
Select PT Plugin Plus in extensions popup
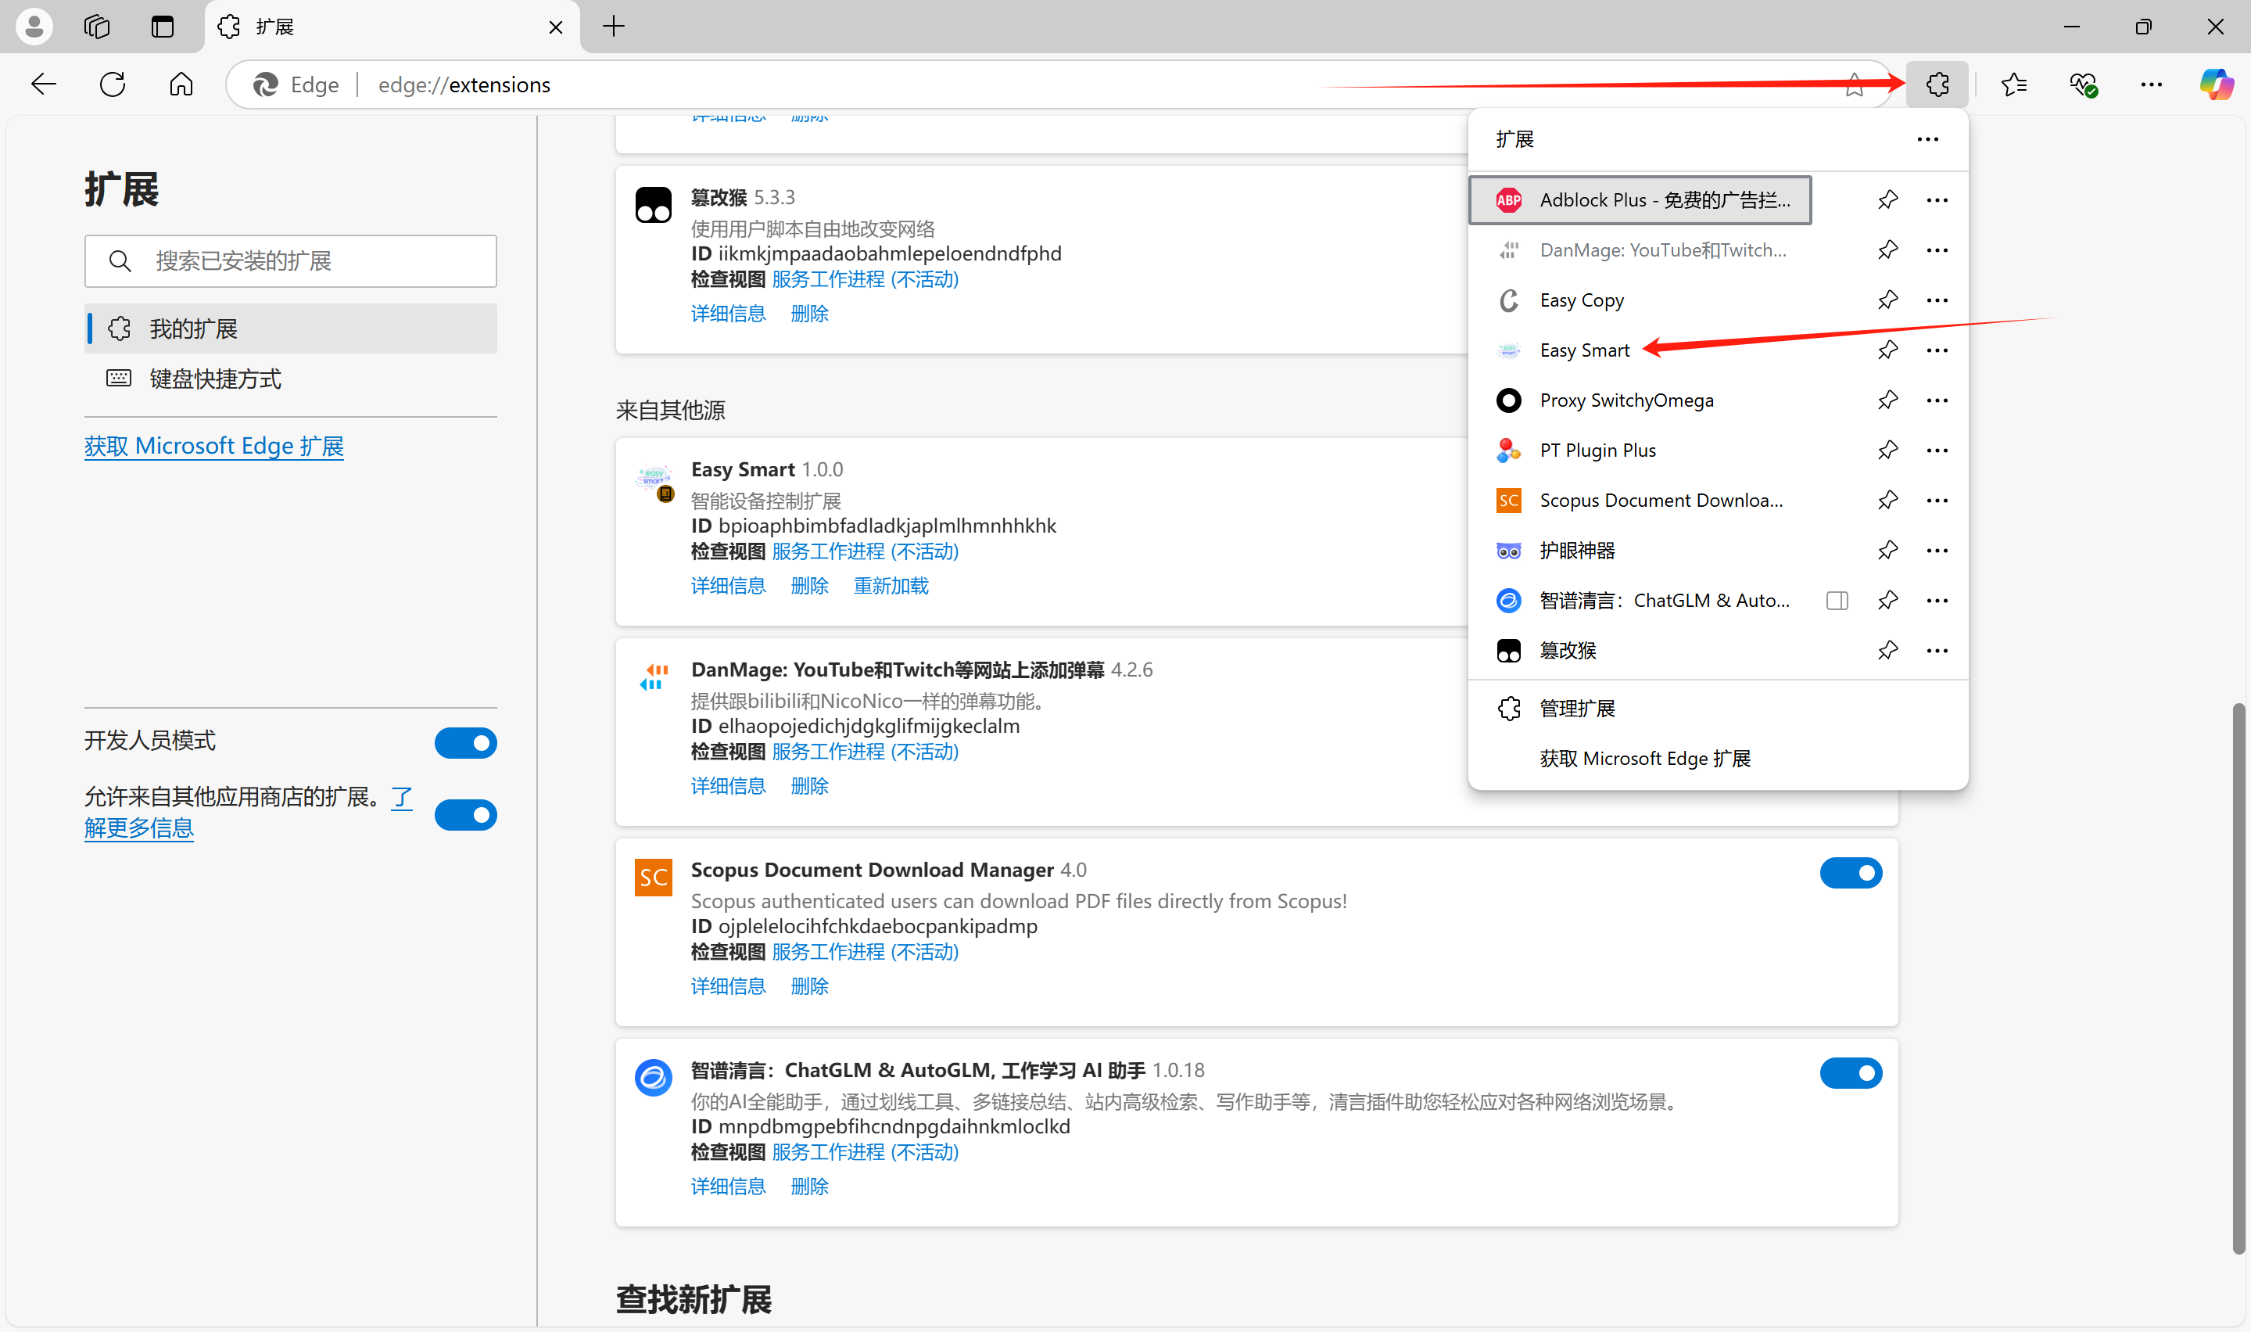coord(1640,450)
